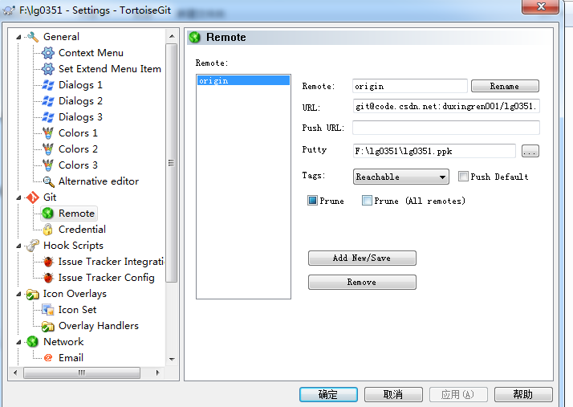Toggle the Prune checkbox

click(x=313, y=201)
